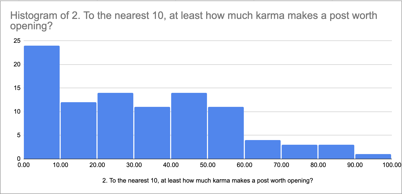Image resolution: width=402 pixels, height=194 pixels.
Task: Click the bar for the 60.00–70.00 range
Action: click(x=263, y=149)
